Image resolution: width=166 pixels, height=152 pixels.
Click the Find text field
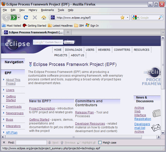tap(31, 143)
